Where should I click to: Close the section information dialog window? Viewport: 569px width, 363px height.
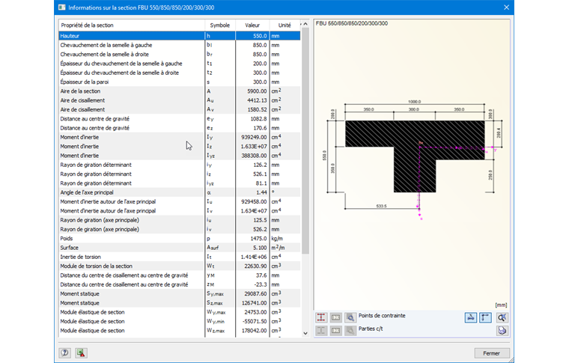(x=506, y=7)
